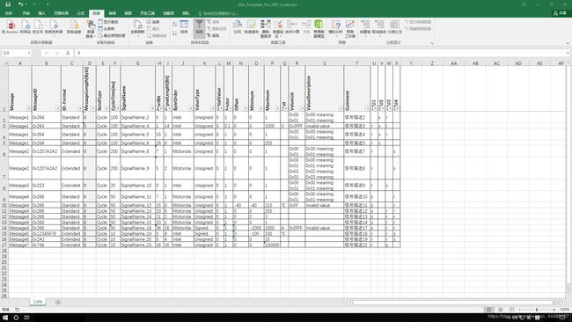This screenshot has height=322, width=572.
Task: Open the Windows Start button
Action: click(x=5, y=318)
